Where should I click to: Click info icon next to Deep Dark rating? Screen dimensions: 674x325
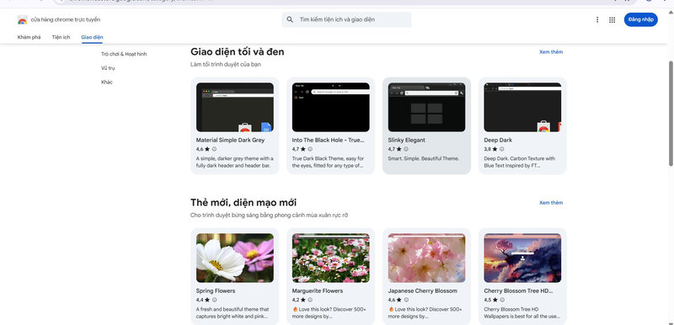click(501, 149)
